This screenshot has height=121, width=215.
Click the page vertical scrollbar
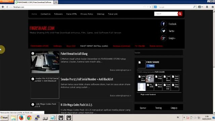point(214,62)
